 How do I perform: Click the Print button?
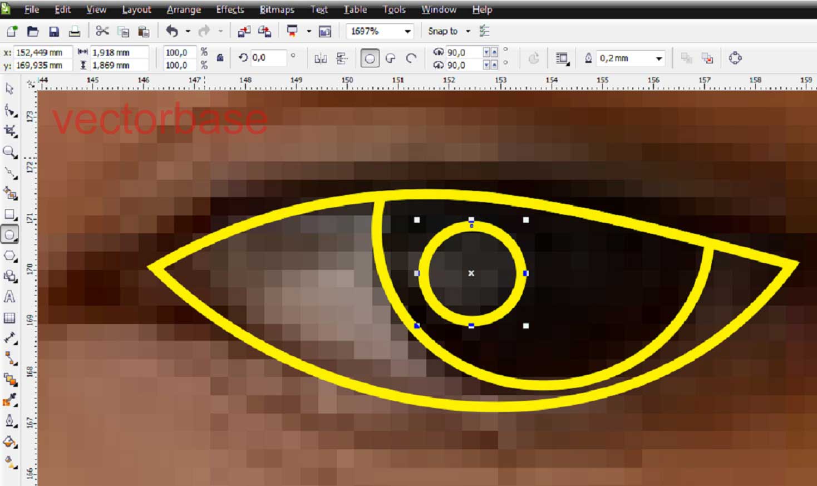point(75,31)
